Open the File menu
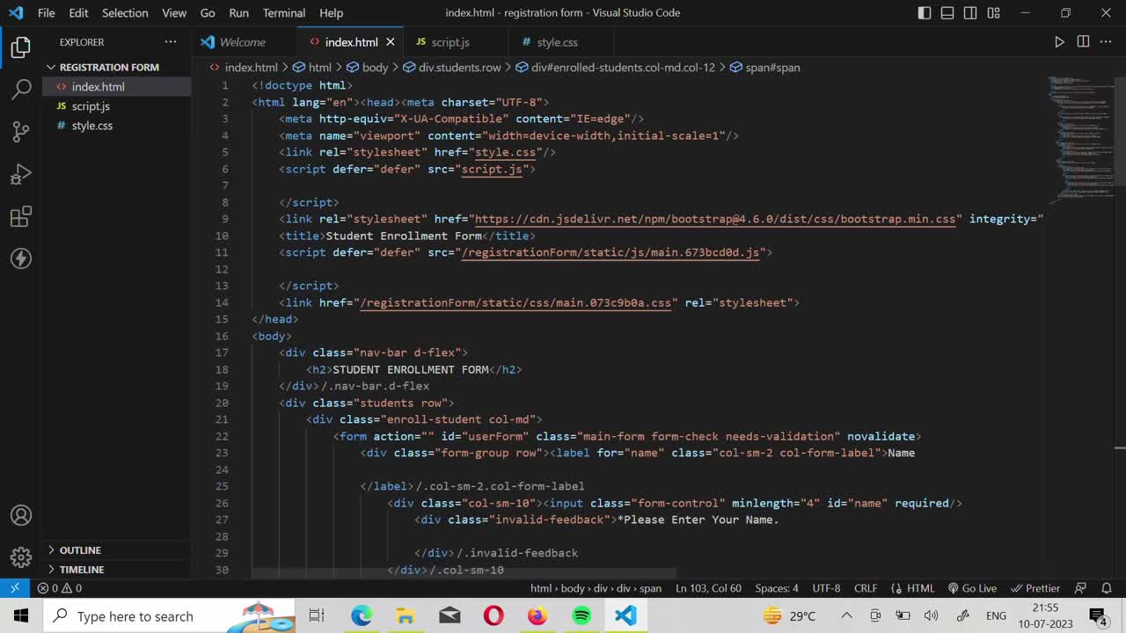The height and width of the screenshot is (633, 1126). (47, 13)
